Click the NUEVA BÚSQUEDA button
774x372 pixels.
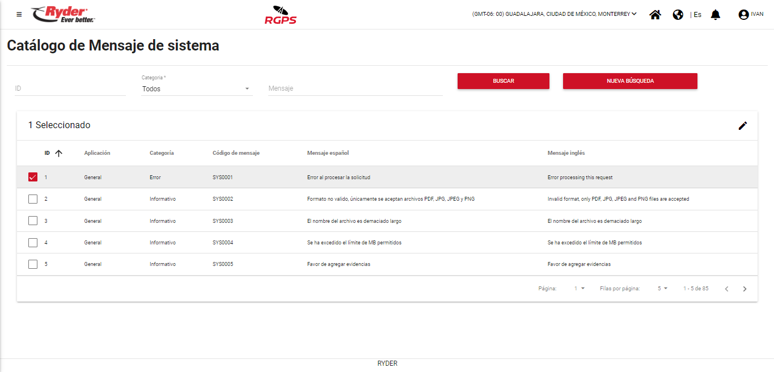pyautogui.click(x=629, y=81)
